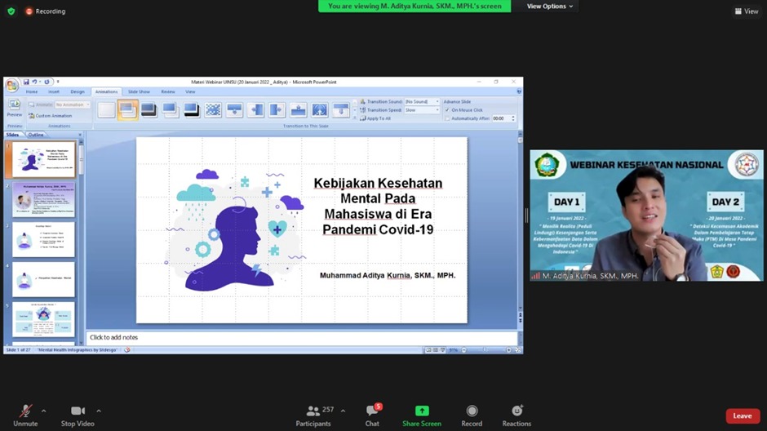The width and height of the screenshot is (767, 431).
Task: Customize Quick Access Toolbar dropdown arrow
Action: [58, 82]
